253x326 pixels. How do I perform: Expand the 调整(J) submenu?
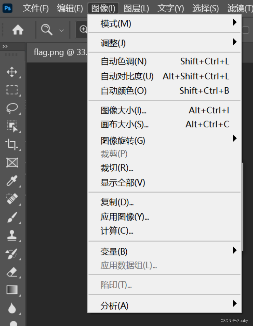(x=165, y=43)
